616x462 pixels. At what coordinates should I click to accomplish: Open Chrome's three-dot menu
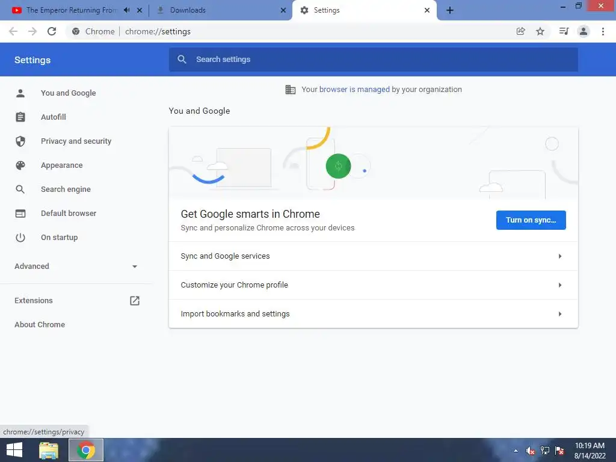pyautogui.click(x=603, y=31)
